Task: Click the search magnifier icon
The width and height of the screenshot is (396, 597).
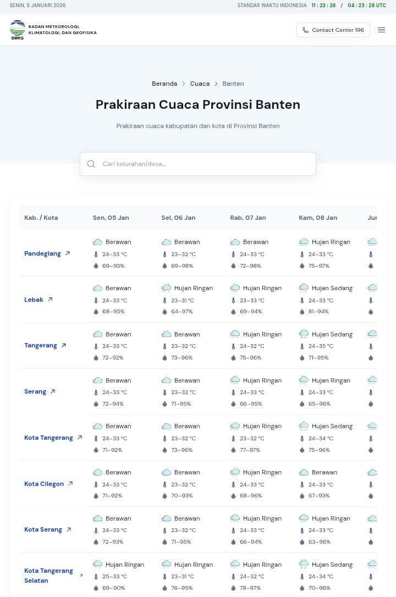Action: click(91, 164)
